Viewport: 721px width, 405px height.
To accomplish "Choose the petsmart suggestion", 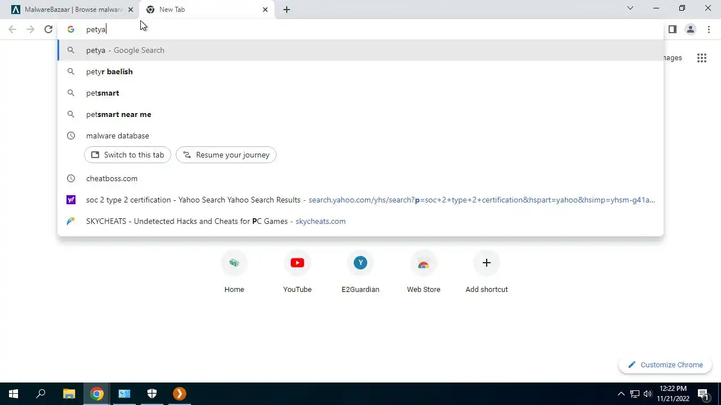I will tap(360, 93).
